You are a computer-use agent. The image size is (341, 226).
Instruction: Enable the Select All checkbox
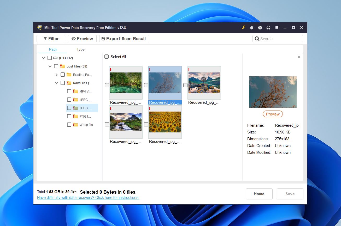(x=107, y=56)
